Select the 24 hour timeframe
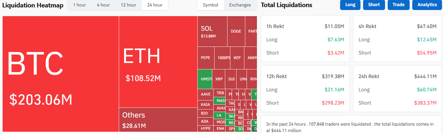Image resolution: width=443 pixels, height=134 pixels. pos(155,5)
